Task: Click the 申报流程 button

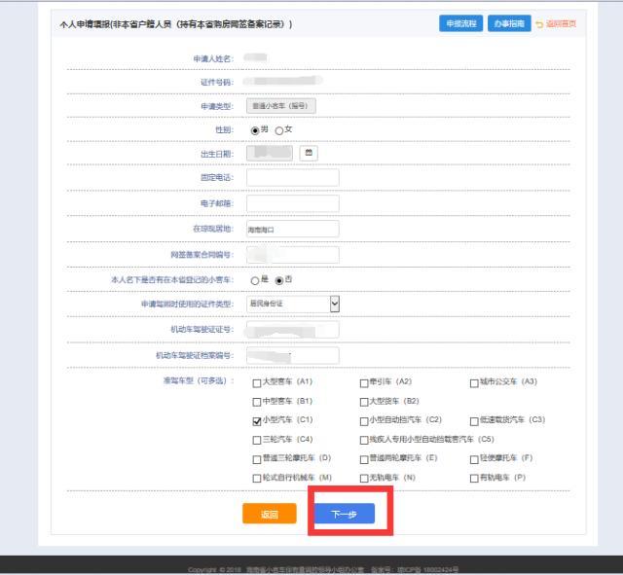Action: [459, 23]
